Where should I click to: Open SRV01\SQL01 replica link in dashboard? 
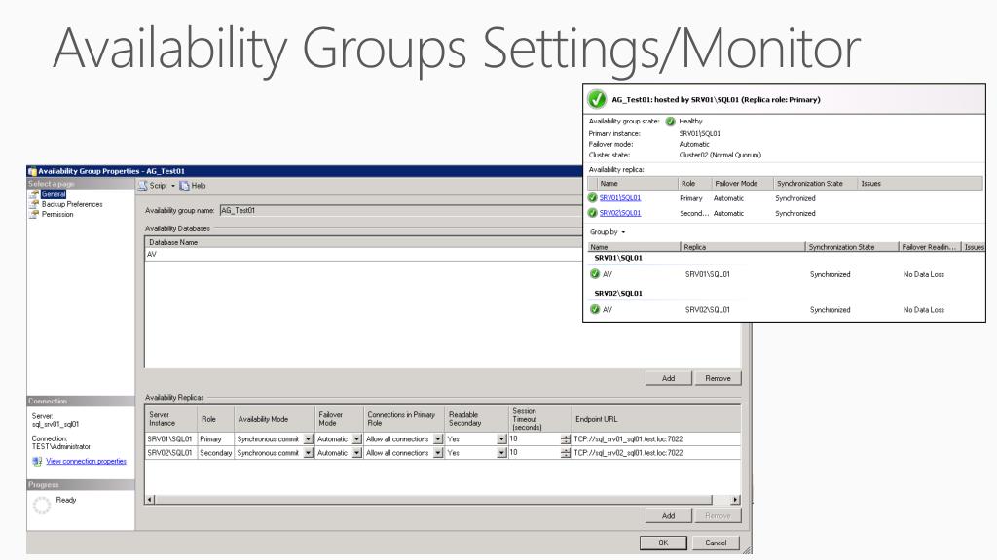(x=620, y=198)
